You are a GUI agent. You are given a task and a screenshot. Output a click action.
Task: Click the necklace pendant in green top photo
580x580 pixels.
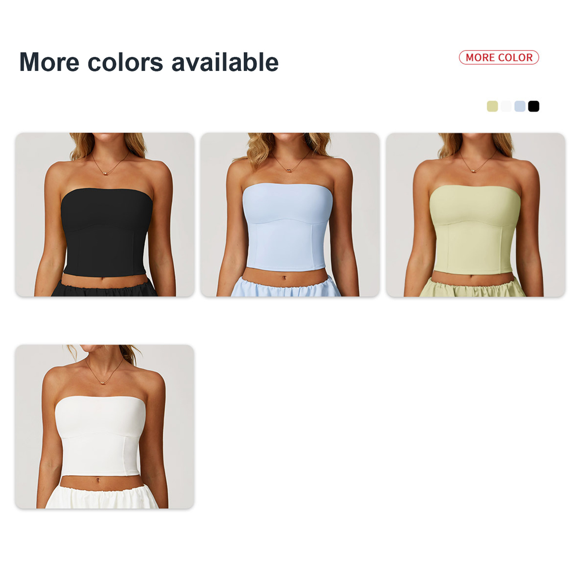[x=474, y=170]
